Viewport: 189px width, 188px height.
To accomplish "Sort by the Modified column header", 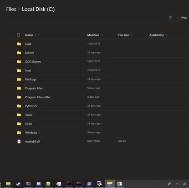I will (x=93, y=35).
